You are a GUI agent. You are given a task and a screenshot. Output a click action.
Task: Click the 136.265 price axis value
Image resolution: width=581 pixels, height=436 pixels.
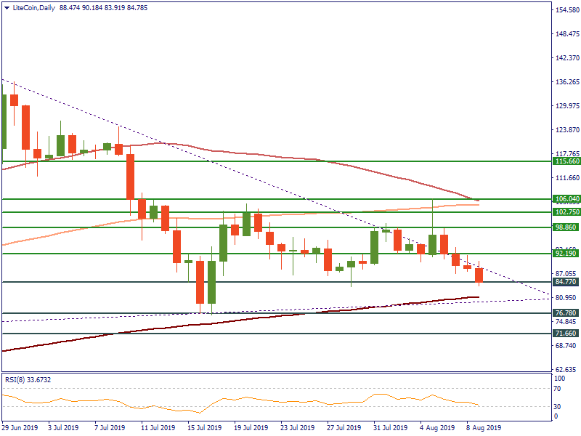[x=567, y=82]
